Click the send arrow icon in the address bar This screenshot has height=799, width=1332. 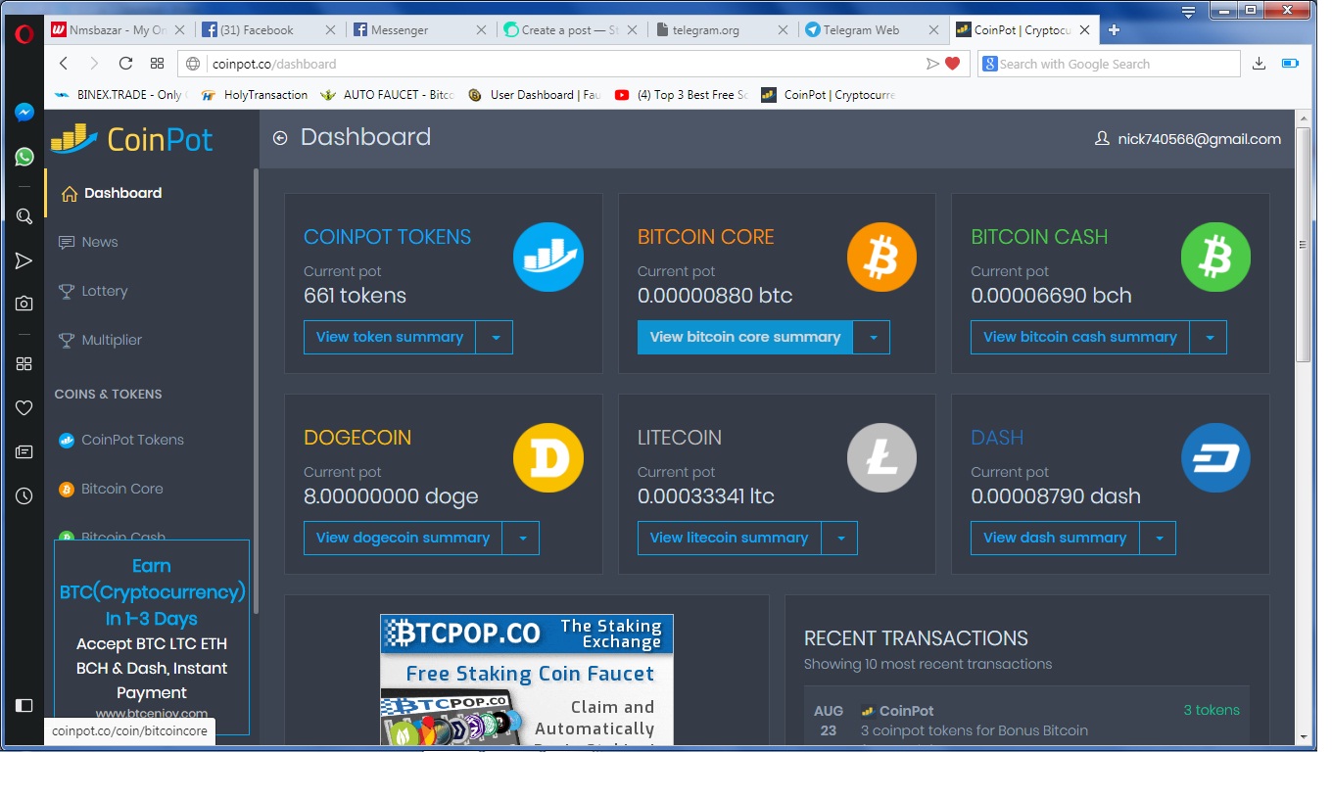click(x=932, y=64)
